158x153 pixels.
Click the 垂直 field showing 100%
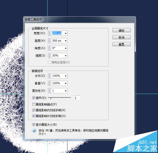tap(58, 83)
